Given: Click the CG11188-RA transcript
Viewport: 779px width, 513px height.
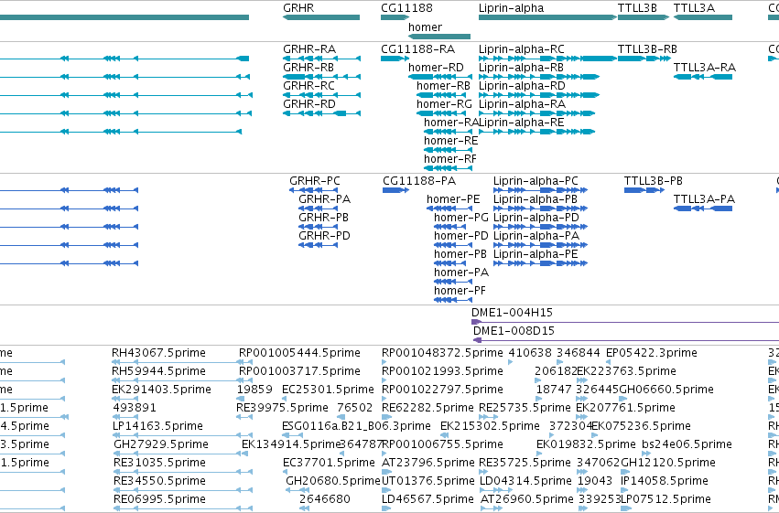Looking at the screenshot, I should pyautogui.click(x=395, y=59).
